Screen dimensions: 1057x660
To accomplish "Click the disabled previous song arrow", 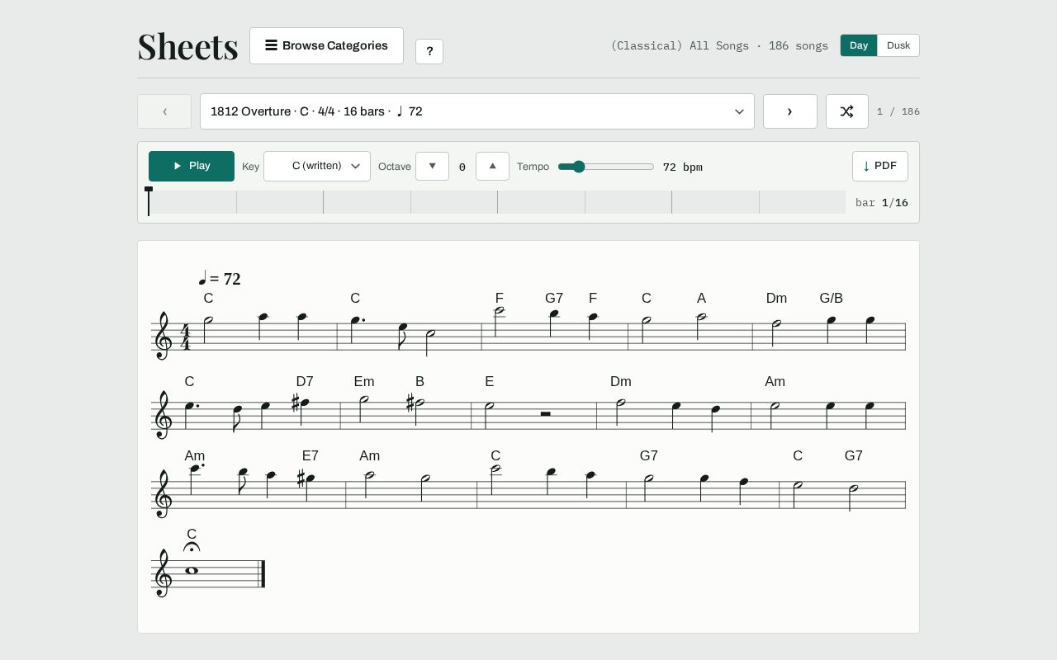I will point(164,111).
